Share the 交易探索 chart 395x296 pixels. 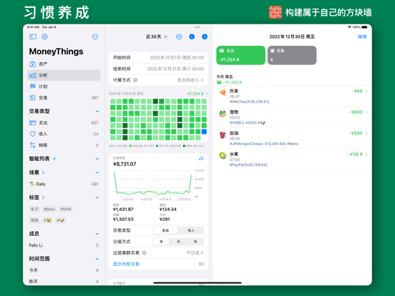pyautogui.click(x=201, y=159)
